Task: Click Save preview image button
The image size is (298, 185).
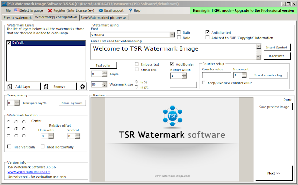Action: pos(274,107)
